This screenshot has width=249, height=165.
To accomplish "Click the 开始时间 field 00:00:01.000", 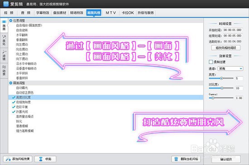I will point(233,30).
